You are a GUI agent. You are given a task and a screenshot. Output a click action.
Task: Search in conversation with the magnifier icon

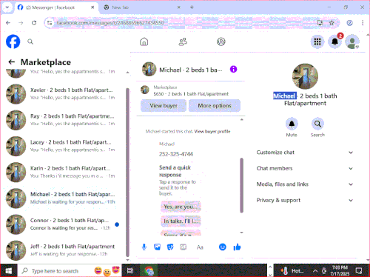(317, 124)
